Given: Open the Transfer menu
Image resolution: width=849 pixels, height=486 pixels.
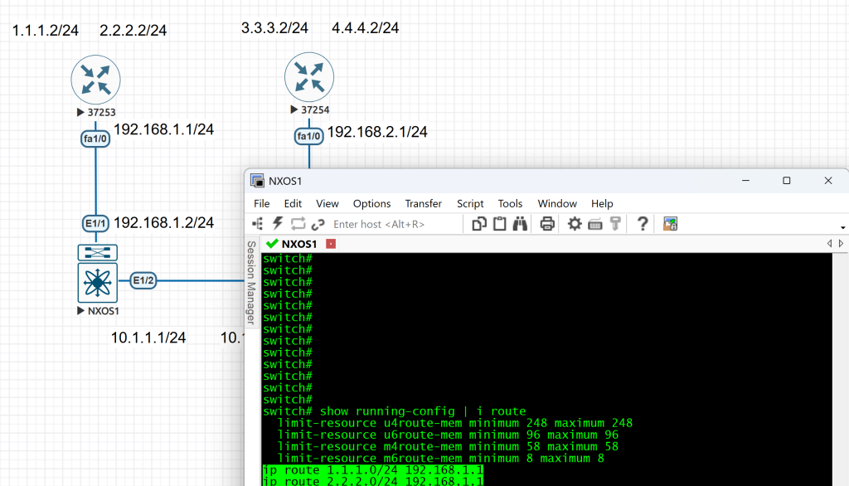Looking at the screenshot, I should coord(423,203).
